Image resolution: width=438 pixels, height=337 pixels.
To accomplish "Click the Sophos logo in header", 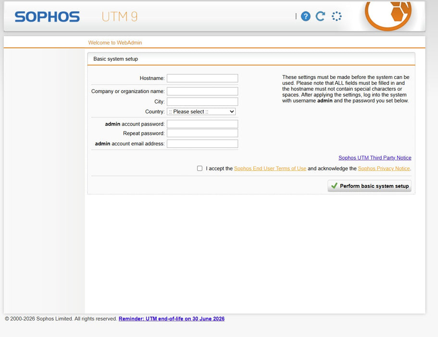I will click(47, 17).
